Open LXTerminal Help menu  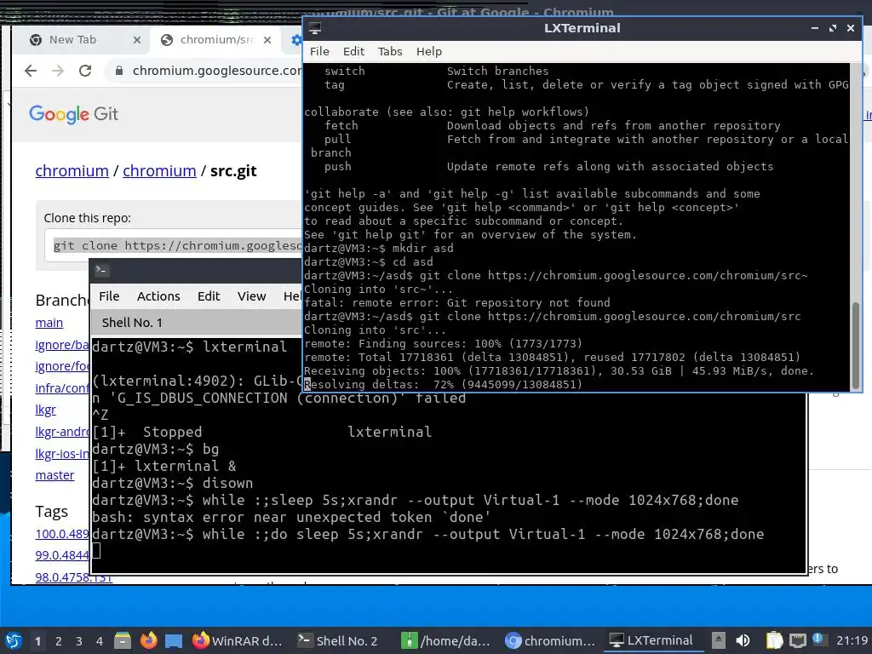click(x=429, y=51)
